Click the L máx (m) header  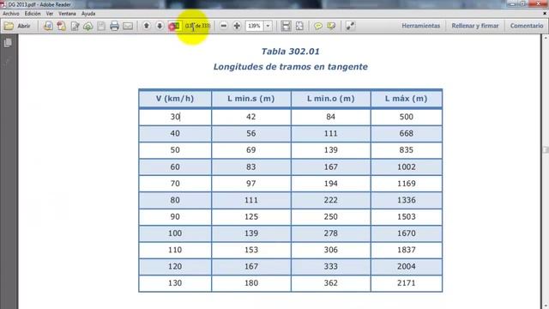(x=406, y=99)
